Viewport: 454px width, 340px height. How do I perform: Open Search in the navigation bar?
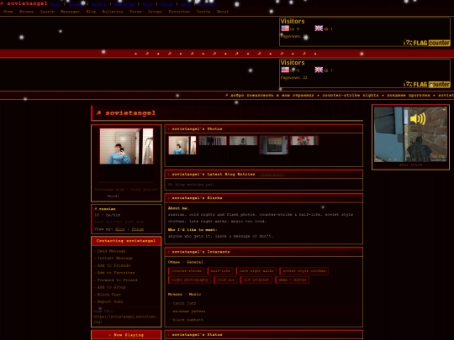(47, 12)
